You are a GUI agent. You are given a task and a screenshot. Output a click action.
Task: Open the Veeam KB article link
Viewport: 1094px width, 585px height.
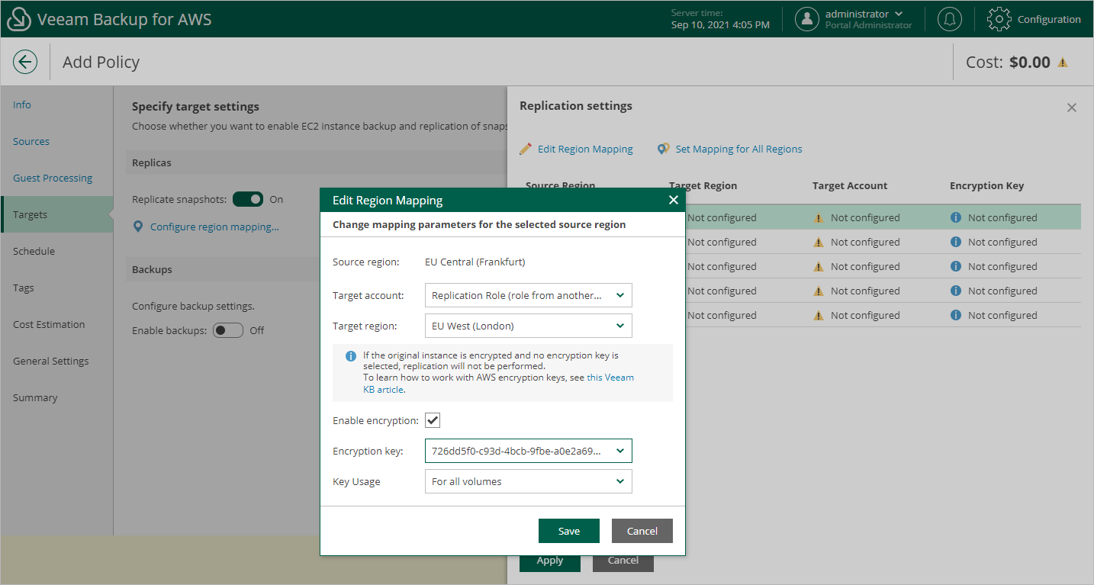pyautogui.click(x=499, y=384)
